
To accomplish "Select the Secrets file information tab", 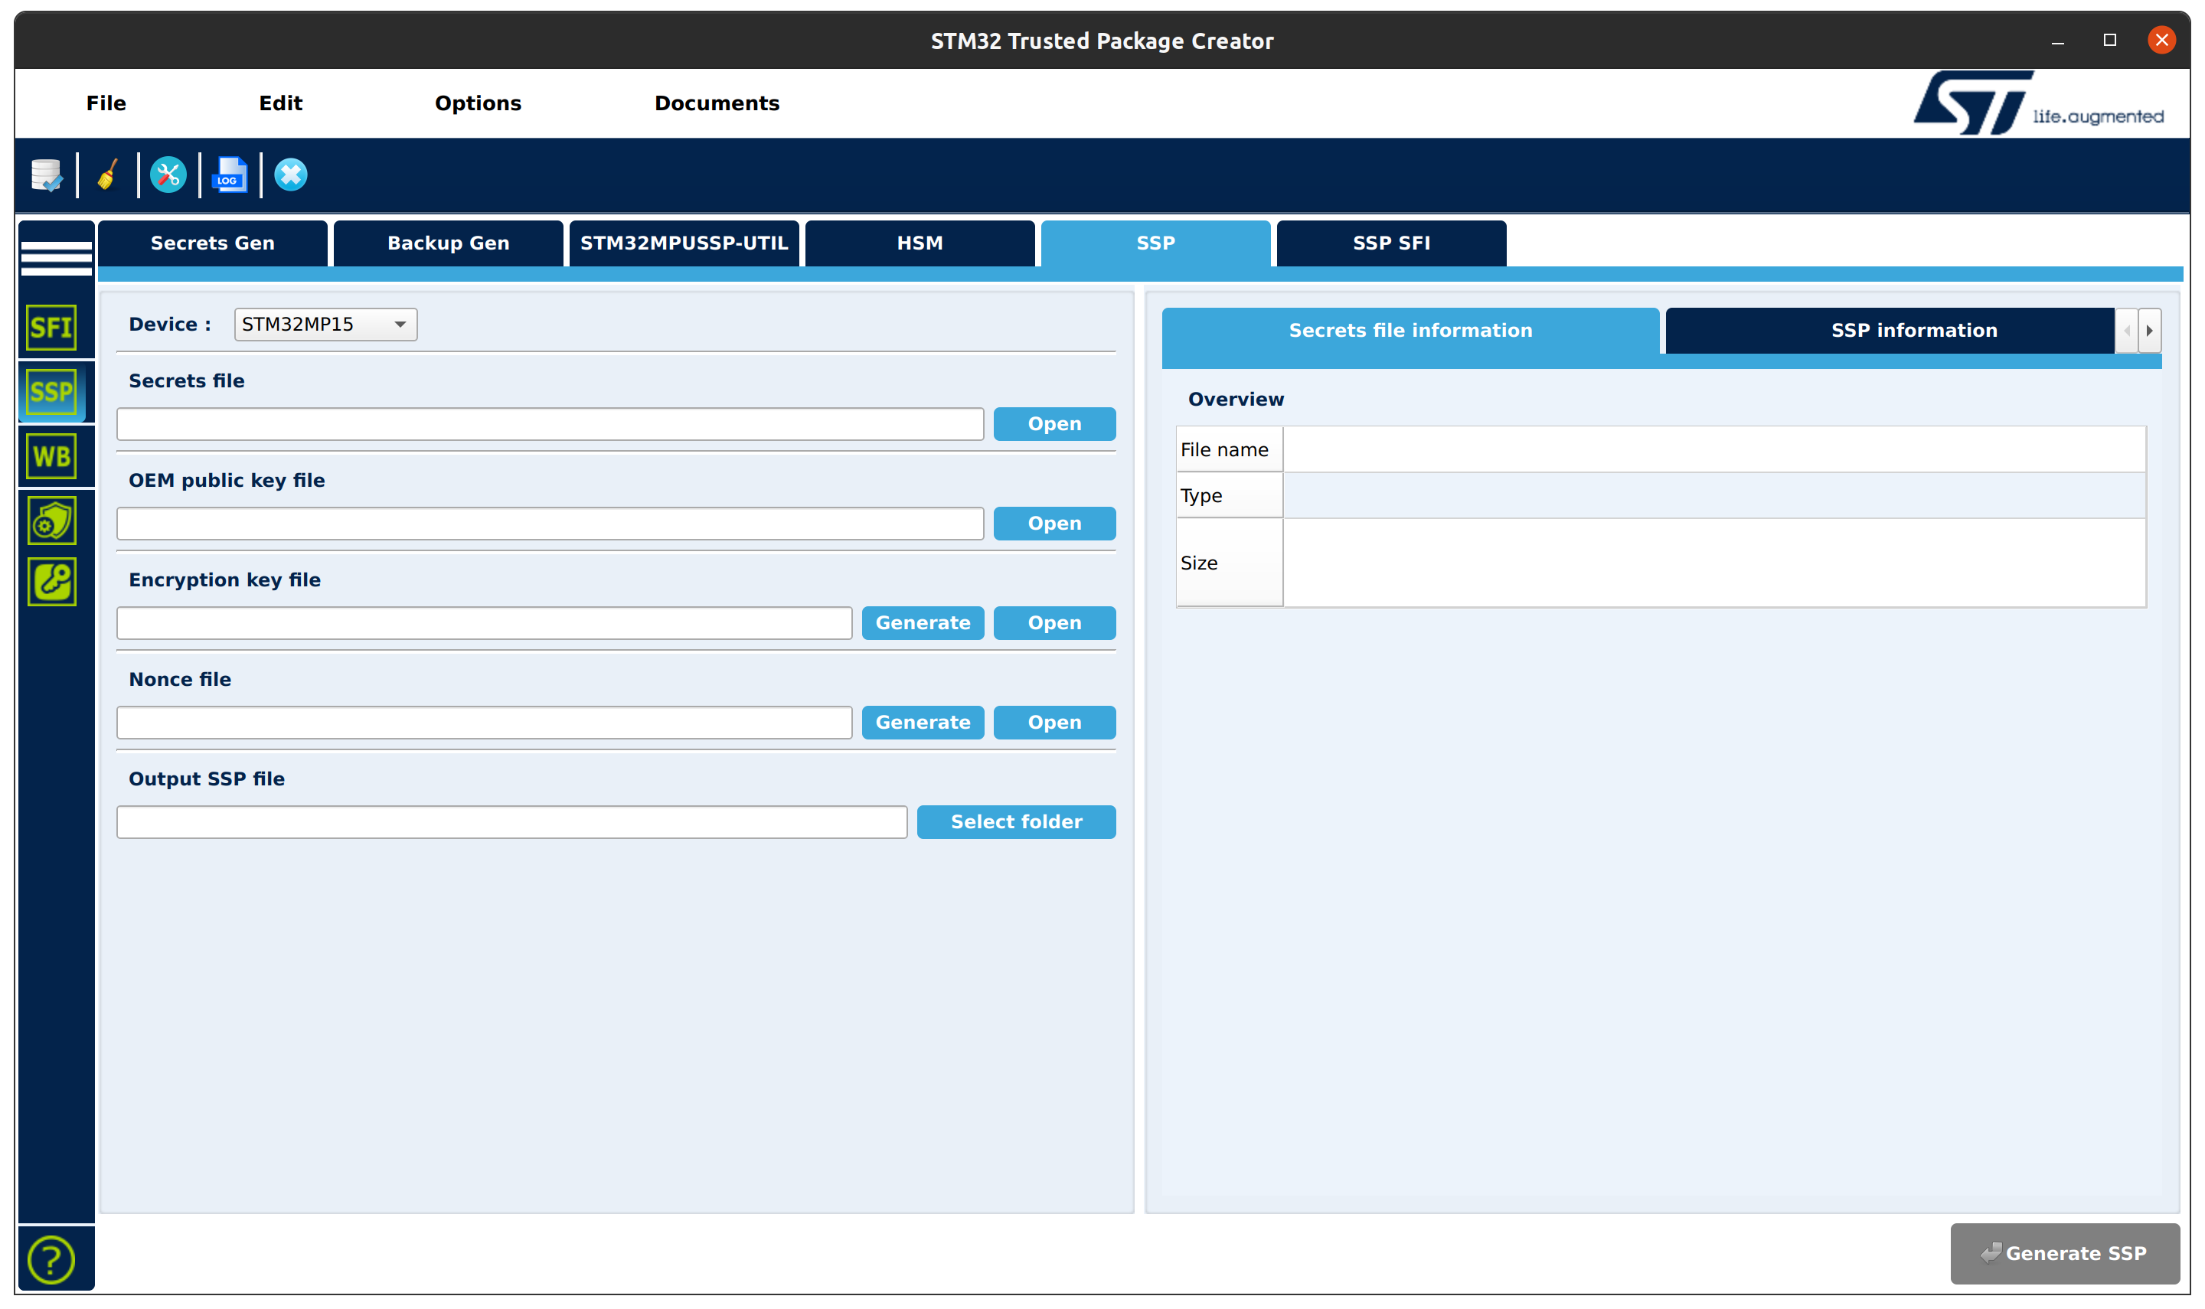I will pos(1410,331).
